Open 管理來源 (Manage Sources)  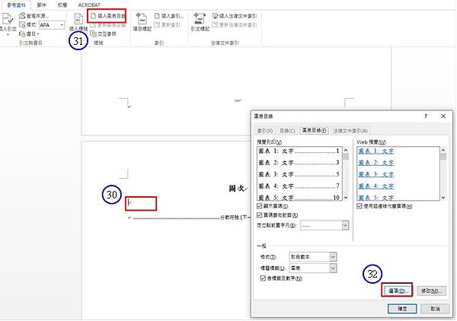point(34,16)
